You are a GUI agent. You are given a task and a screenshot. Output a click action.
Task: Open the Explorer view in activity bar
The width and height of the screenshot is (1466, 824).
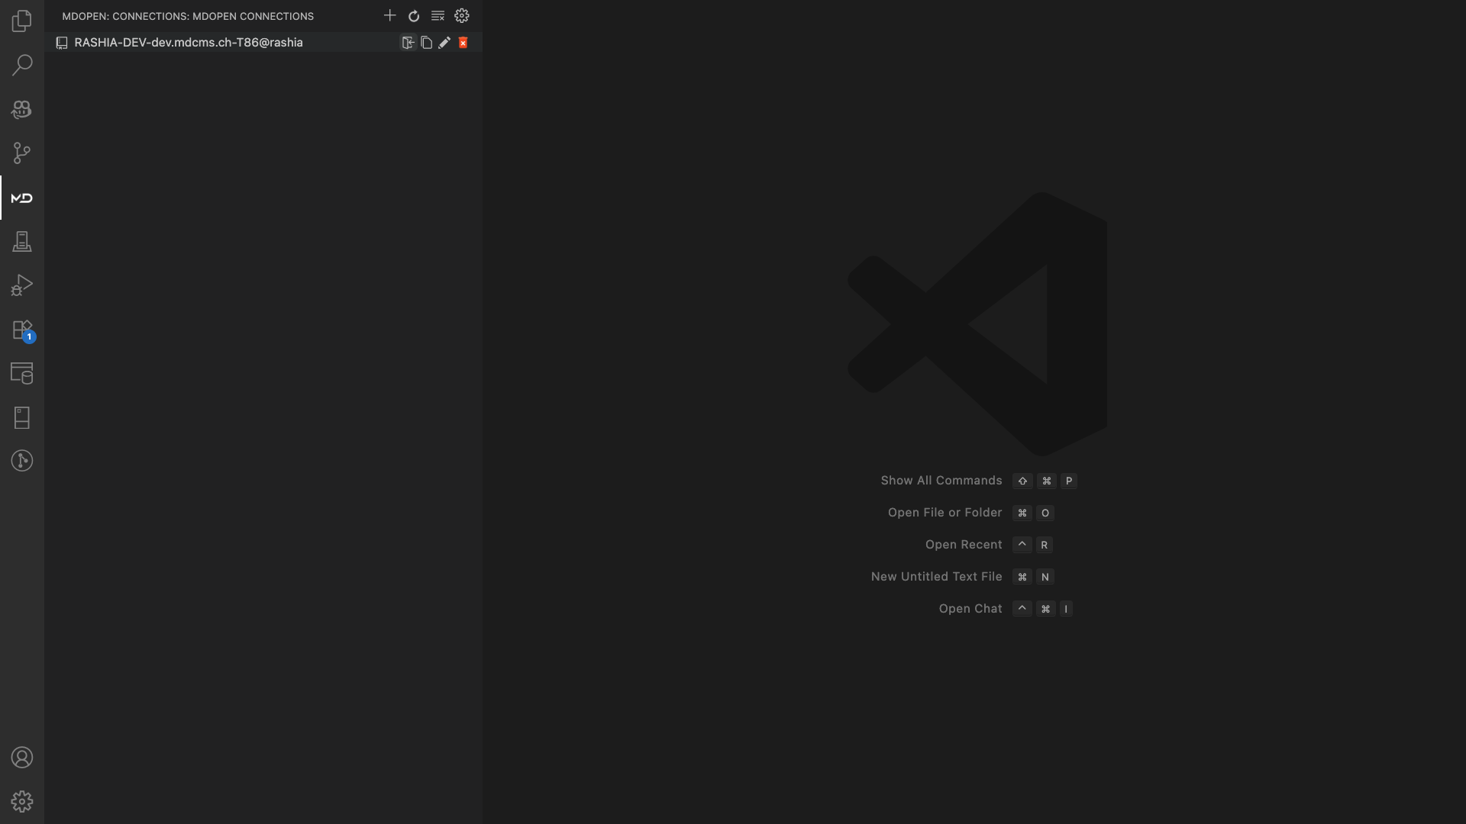point(22,21)
